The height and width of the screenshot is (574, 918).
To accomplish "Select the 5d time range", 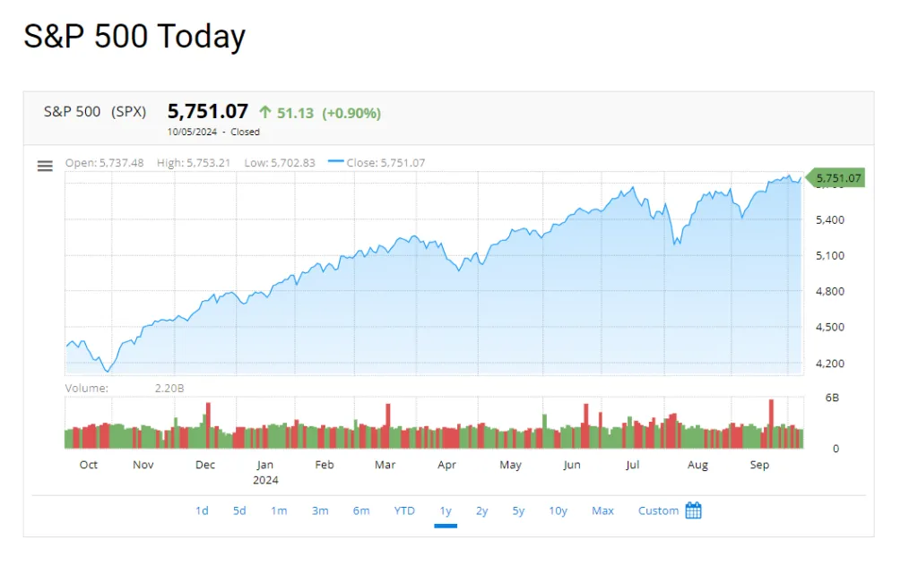I will [239, 511].
